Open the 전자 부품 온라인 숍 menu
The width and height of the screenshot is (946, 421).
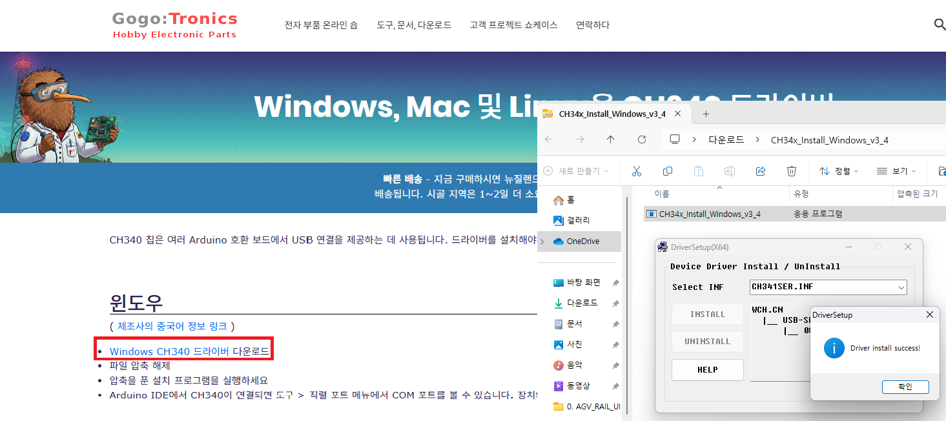(x=321, y=25)
